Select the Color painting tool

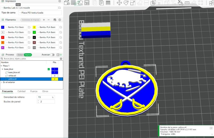(x=180, y=3)
